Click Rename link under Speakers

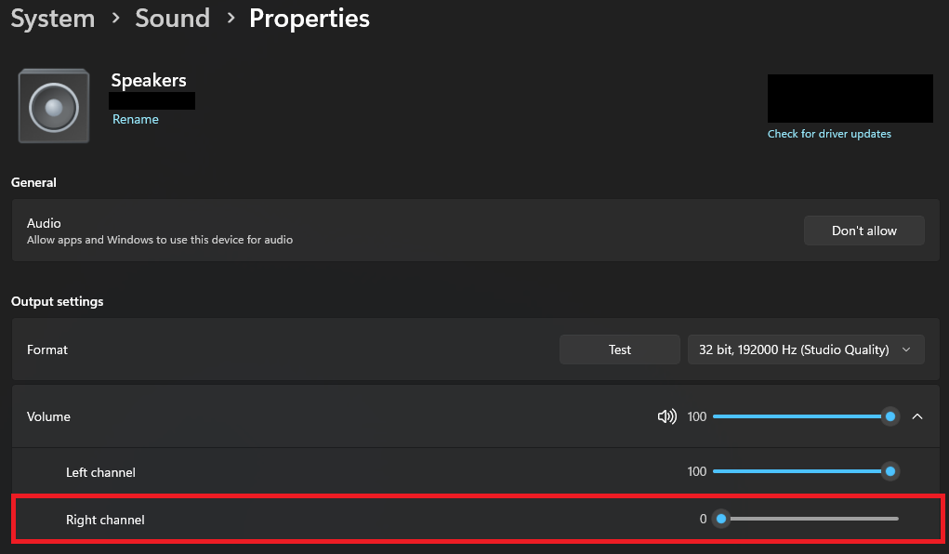pyautogui.click(x=136, y=119)
